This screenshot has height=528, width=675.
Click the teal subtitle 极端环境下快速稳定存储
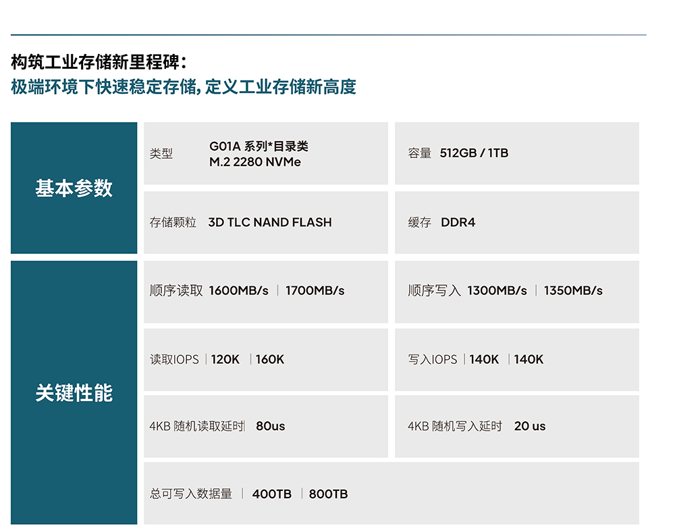coord(103,87)
